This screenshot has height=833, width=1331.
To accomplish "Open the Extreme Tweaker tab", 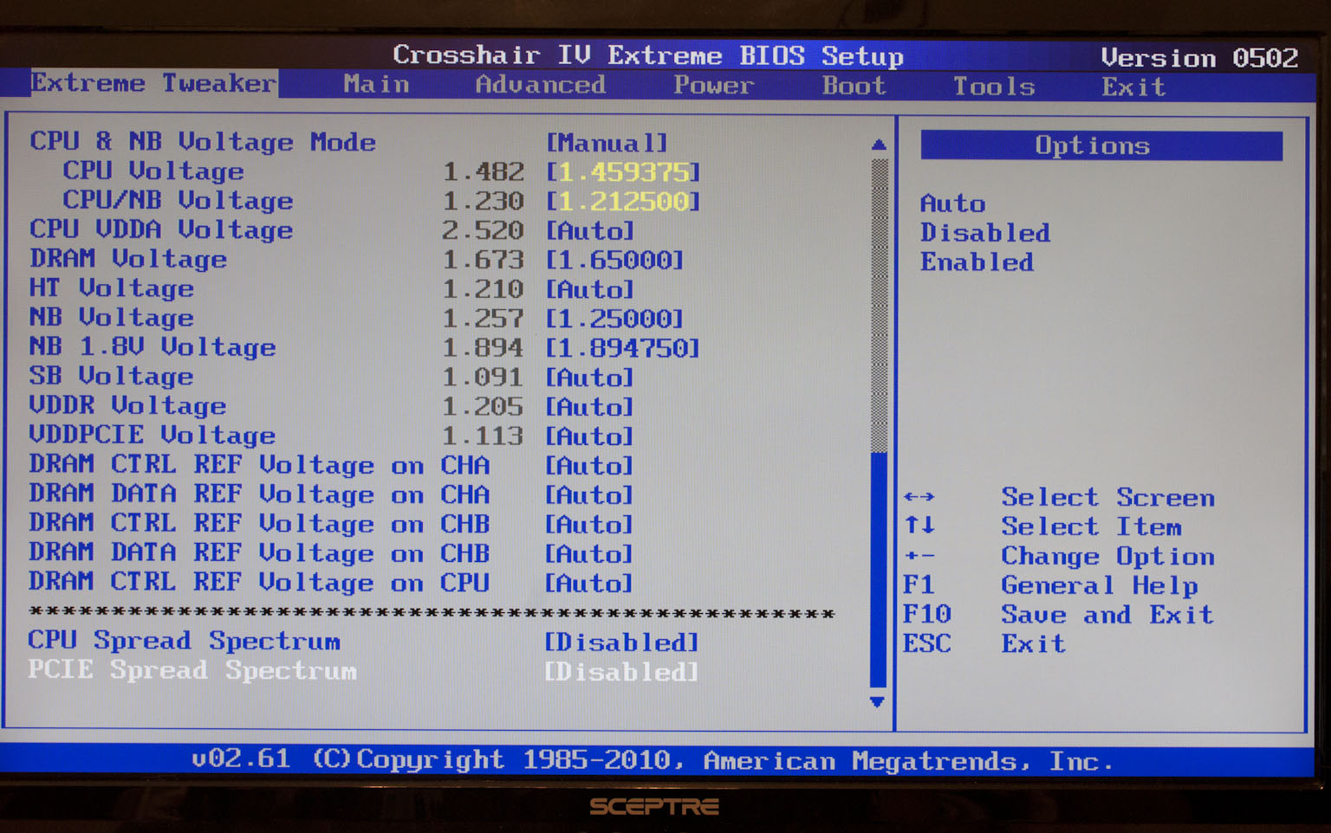I will pyautogui.click(x=153, y=83).
